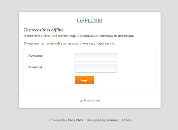The width and height of the screenshot is (178, 130).
Task: Click the Username label
Action: coord(35,56)
